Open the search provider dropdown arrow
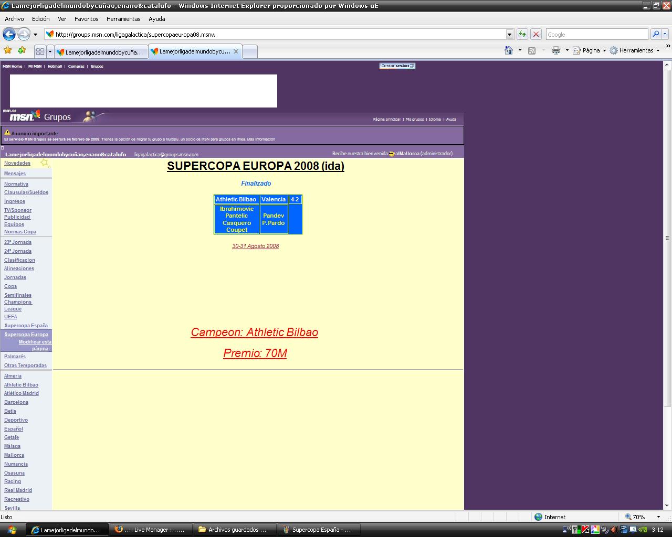 [x=665, y=34]
